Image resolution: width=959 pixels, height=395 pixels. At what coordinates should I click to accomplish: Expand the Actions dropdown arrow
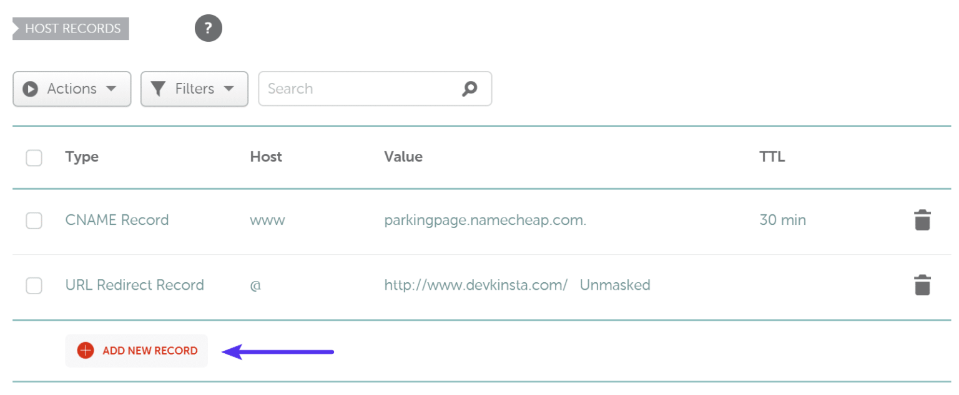coord(112,88)
